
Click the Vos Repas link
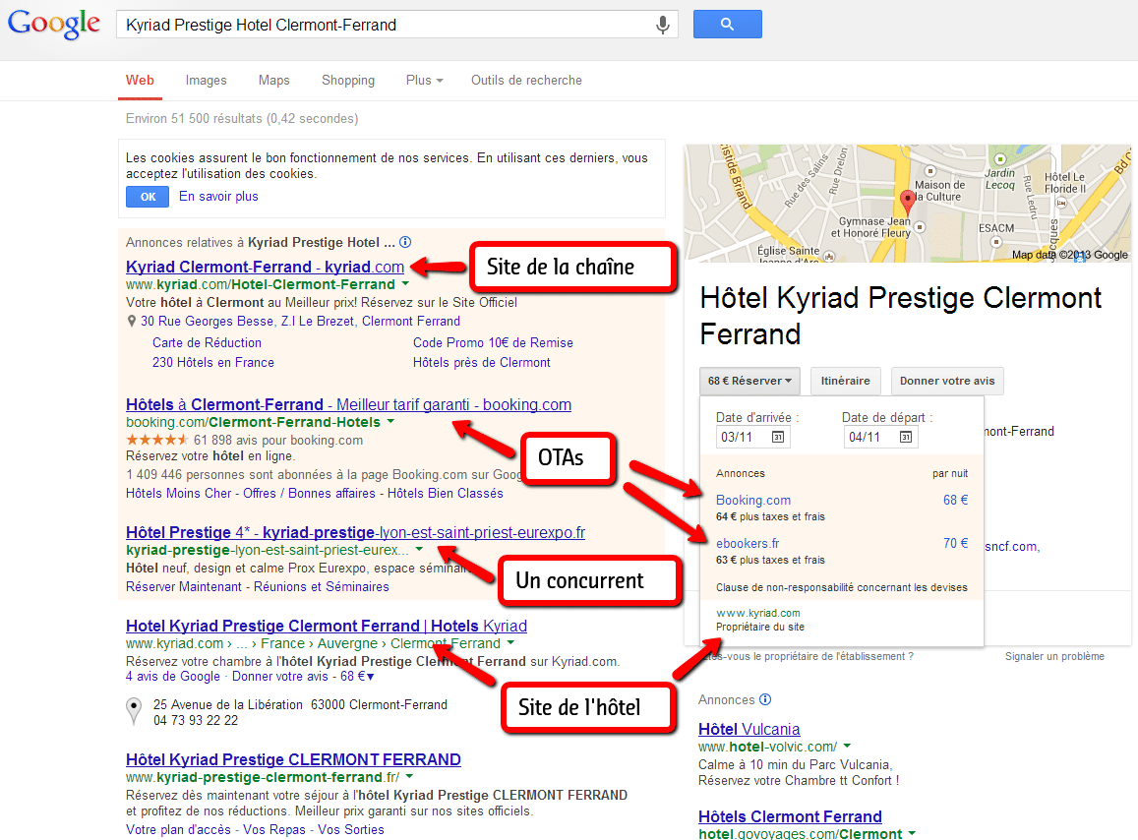[274, 829]
